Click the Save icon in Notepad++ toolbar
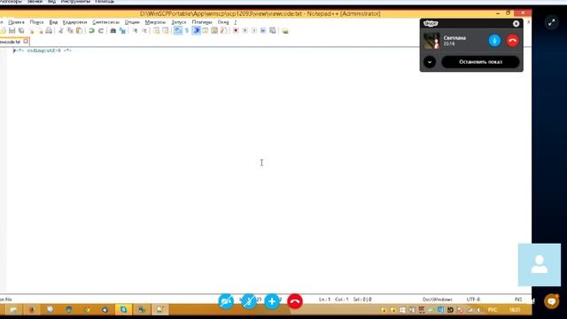The image size is (567, 319). point(12,31)
